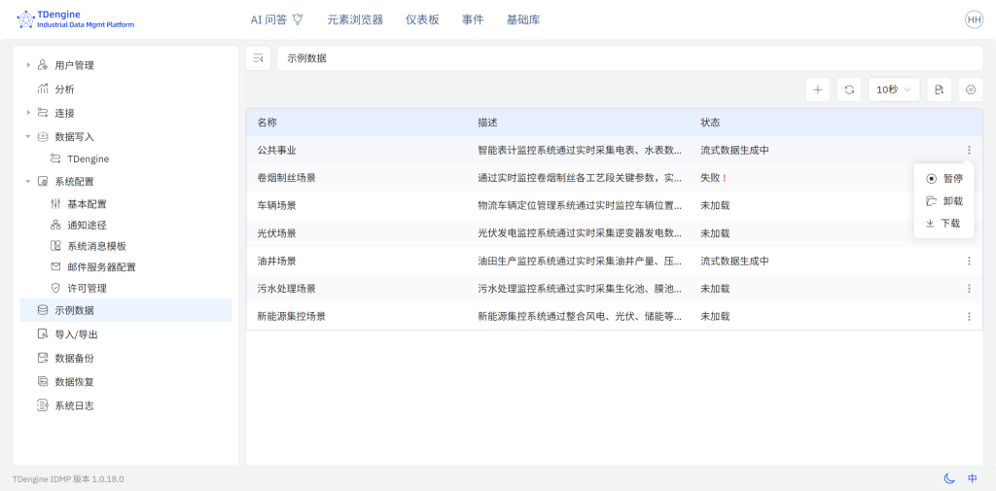Select TDengine under 数据写入

point(89,158)
